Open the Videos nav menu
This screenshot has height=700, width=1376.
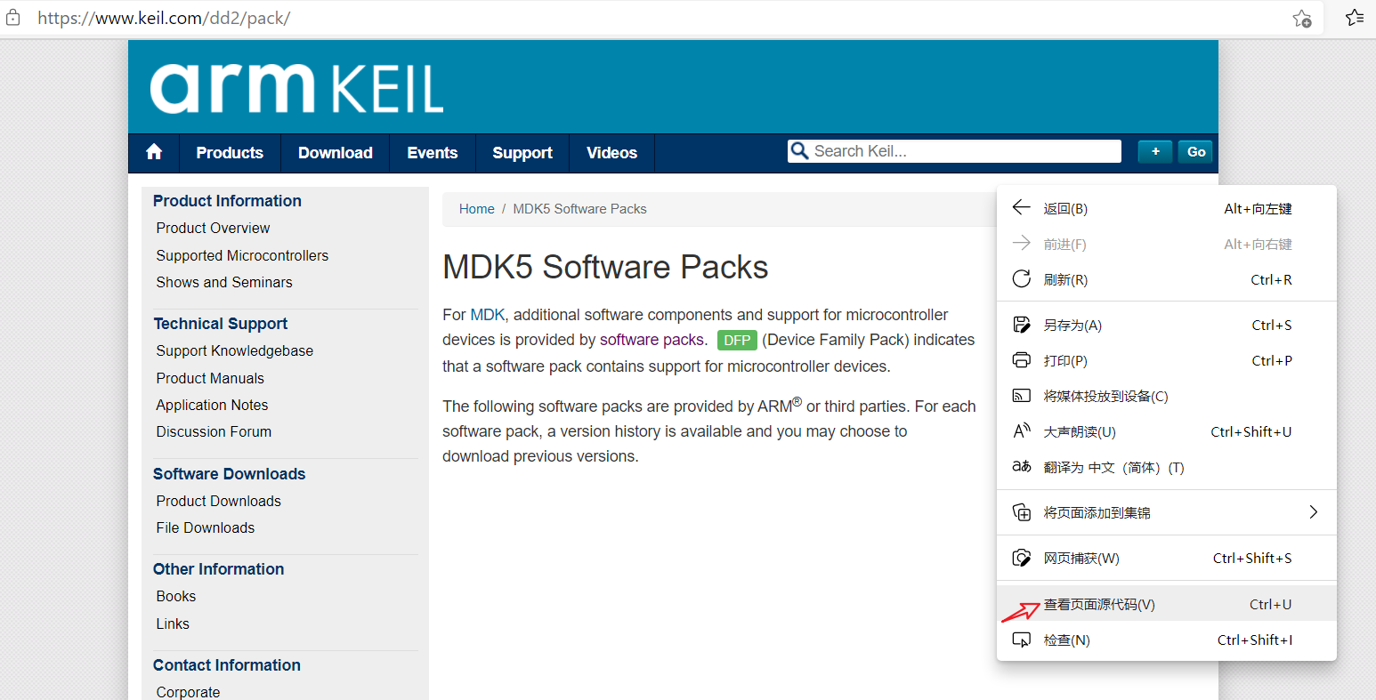point(612,153)
